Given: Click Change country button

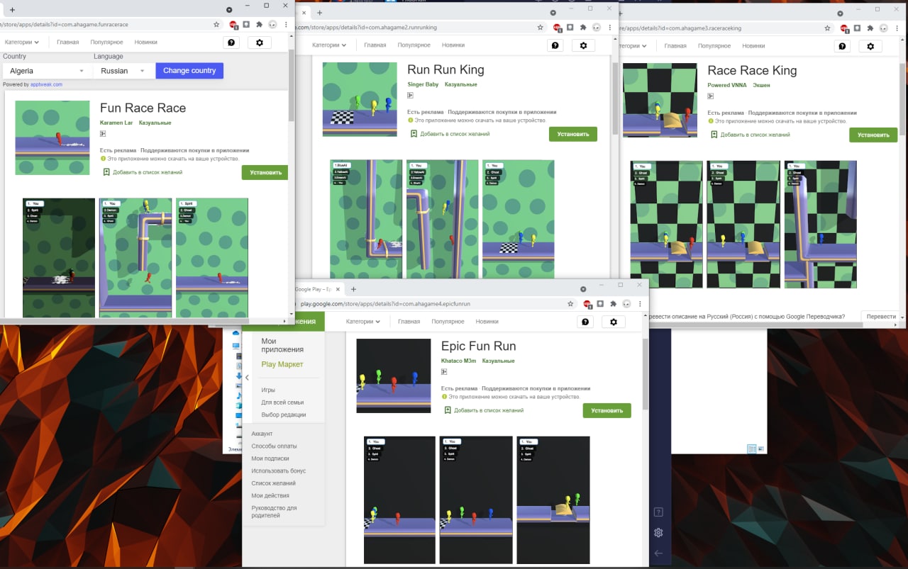Looking at the screenshot, I should pyautogui.click(x=189, y=71).
